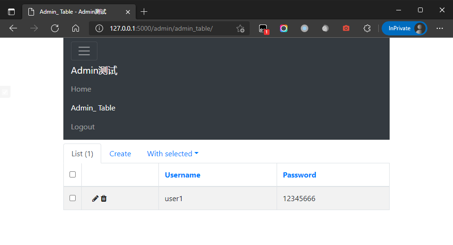Open the red camera screenshot extension
The width and height of the screenshot is (453, 245).
346,28
